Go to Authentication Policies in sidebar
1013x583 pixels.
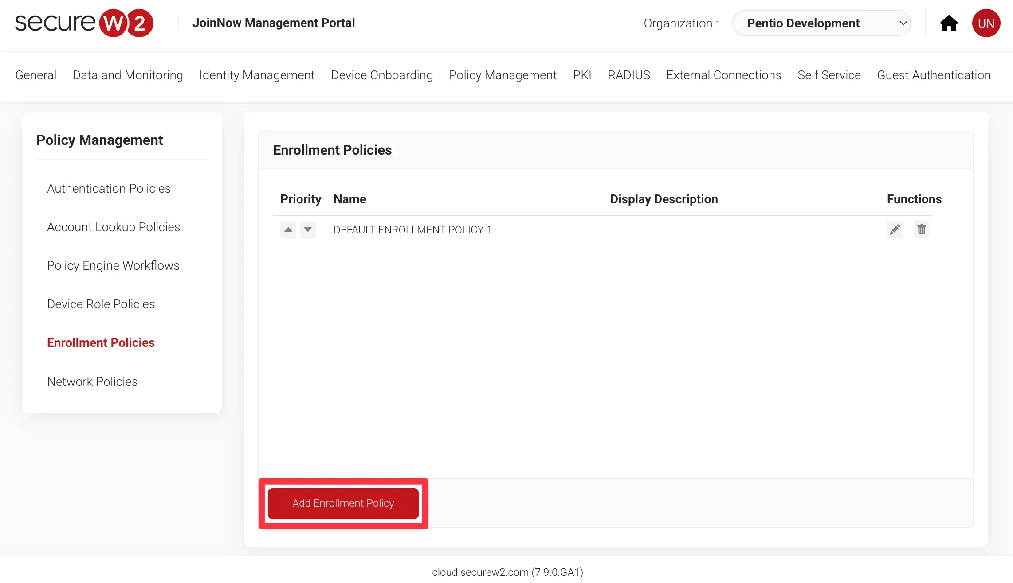pyautogui.click(x=109, y=189)
